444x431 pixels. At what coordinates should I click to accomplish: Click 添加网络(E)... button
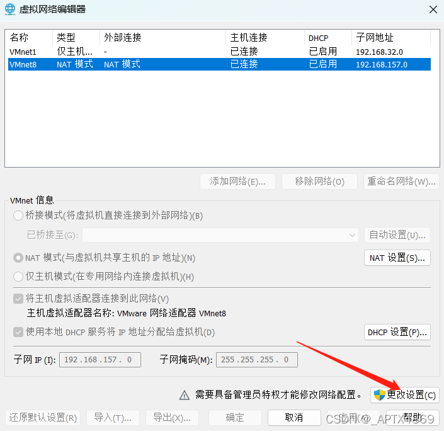coord(237,181)
